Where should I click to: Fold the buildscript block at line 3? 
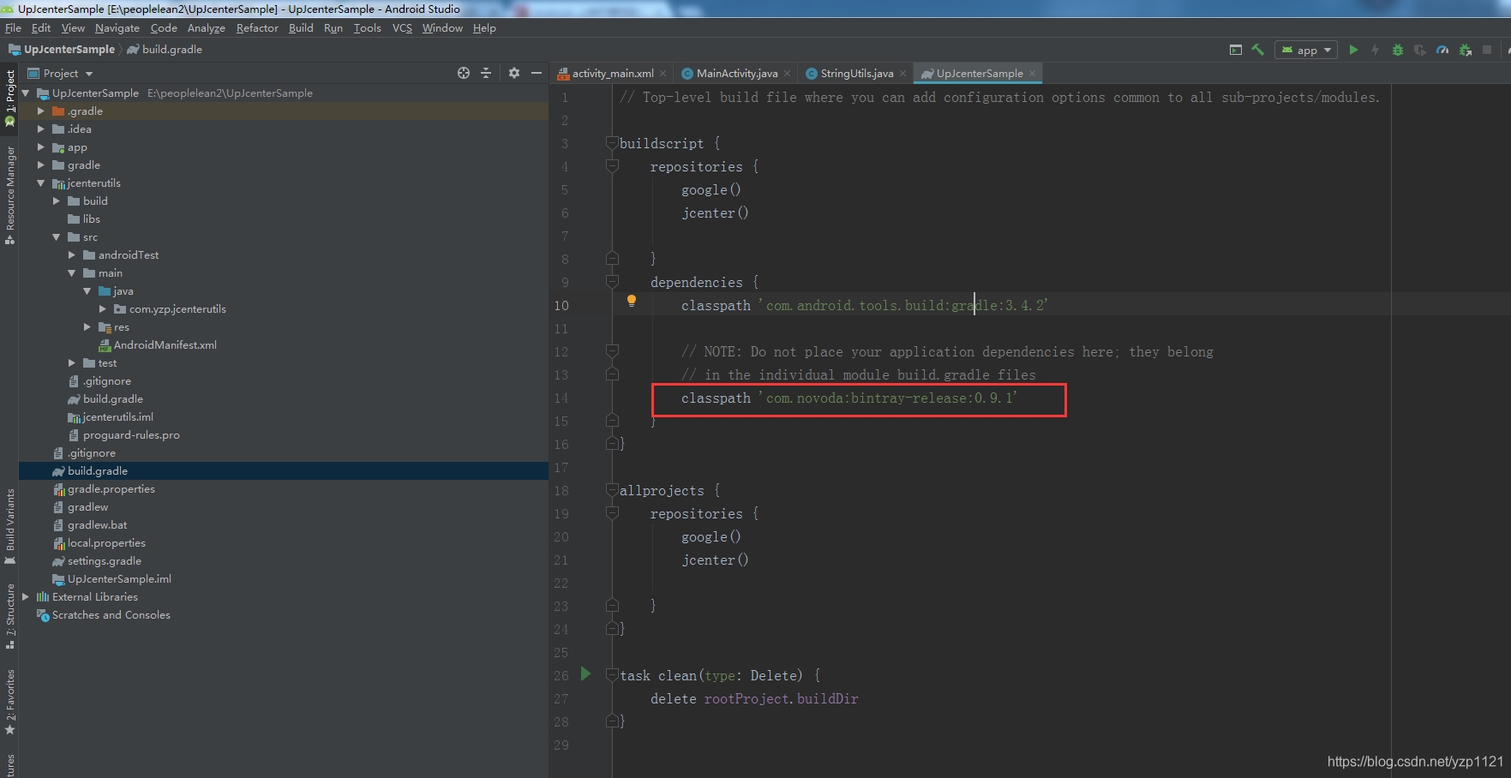(x=612, y=143)
